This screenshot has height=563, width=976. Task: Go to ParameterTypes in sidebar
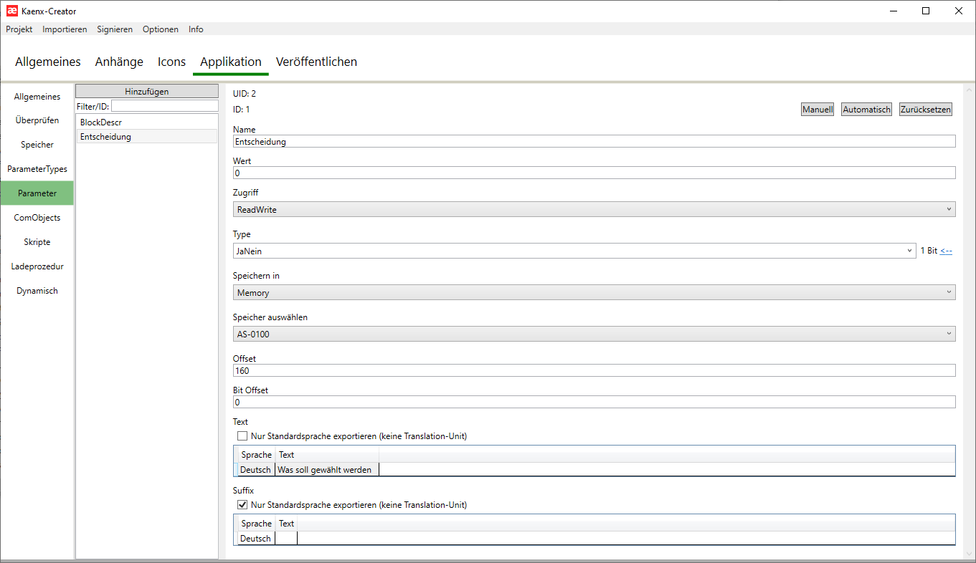(x=37, y=169)
